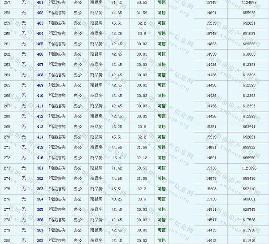Click total price cell 1124699
This screenshot has width=269, height=244.
tap(249, 3)
